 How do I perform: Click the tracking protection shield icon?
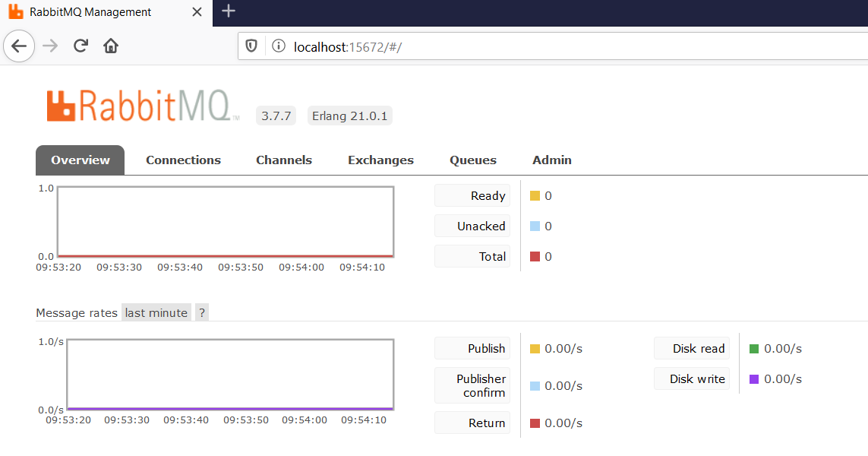tap(252, 46)
